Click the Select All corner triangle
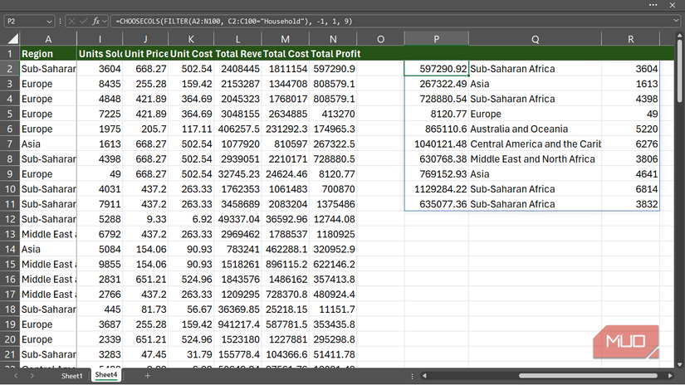This screenshot has height=385, width=685. pyautogui.click(x=12, y=39)
